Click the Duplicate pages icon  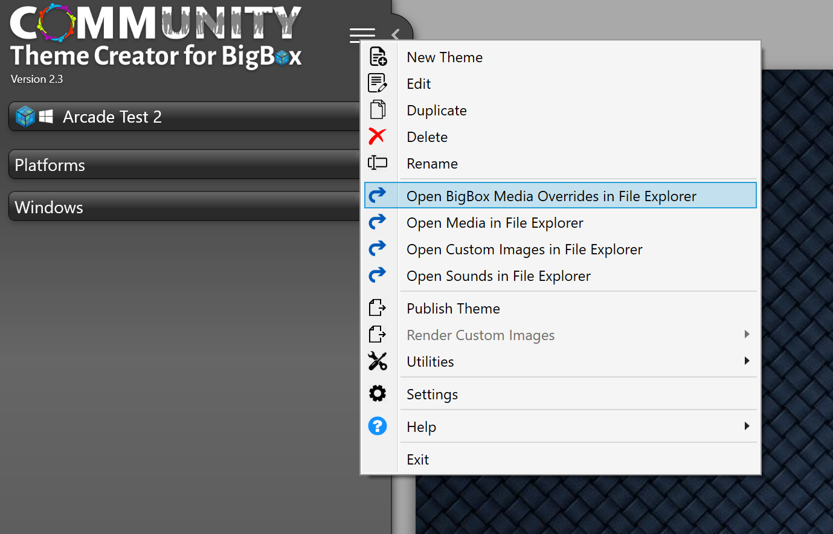coord(378,110)
